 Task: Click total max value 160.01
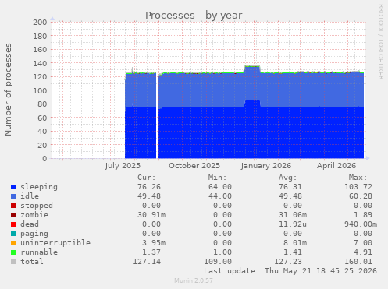coord(358,262)
